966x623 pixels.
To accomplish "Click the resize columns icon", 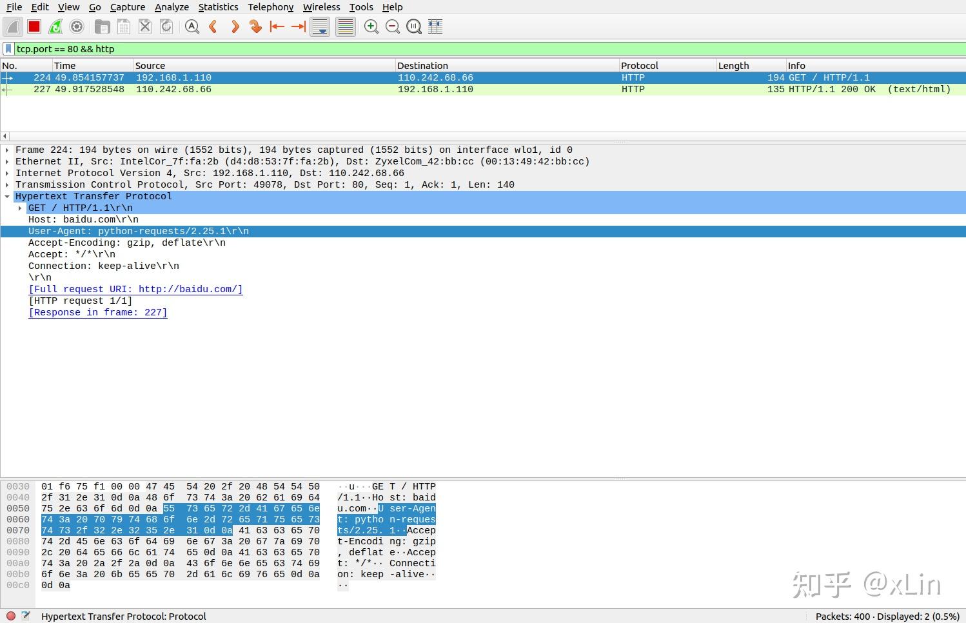I will 435,26.
